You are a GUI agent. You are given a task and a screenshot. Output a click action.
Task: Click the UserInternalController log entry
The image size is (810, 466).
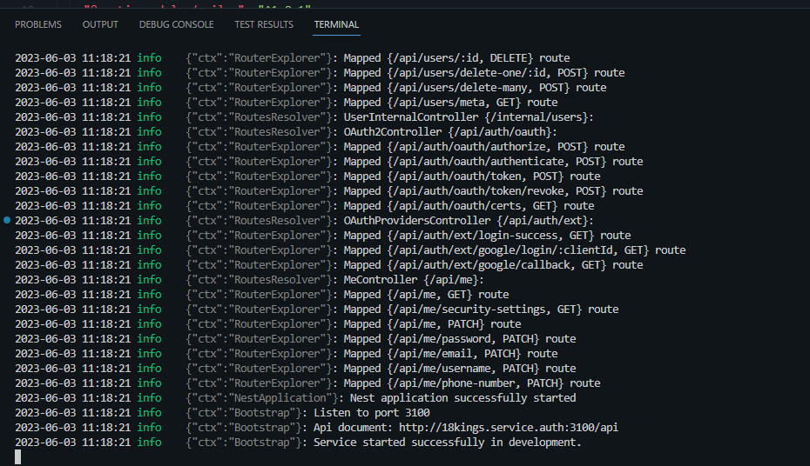pos(469,117)
